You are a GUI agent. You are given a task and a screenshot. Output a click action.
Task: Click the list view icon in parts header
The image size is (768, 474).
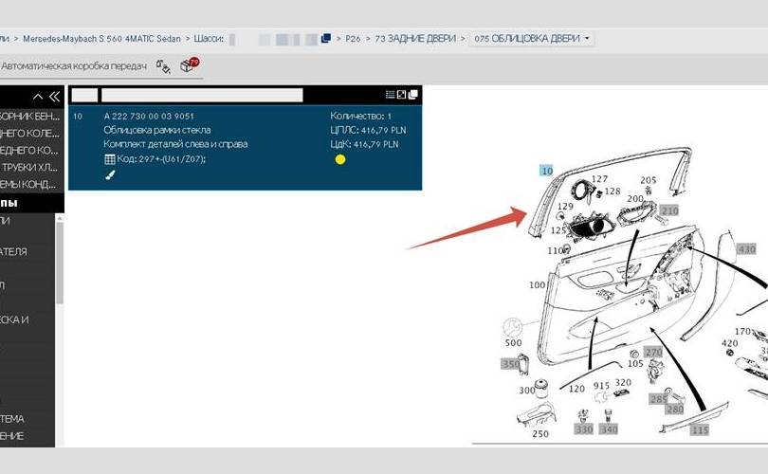click(x=390, y=95)
